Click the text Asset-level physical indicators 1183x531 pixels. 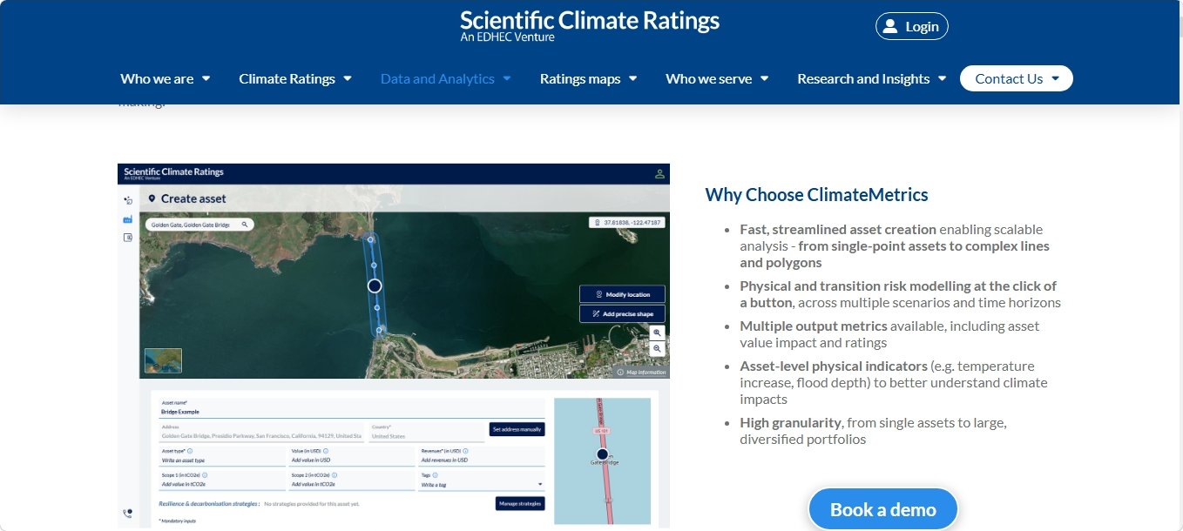(833, 366)
